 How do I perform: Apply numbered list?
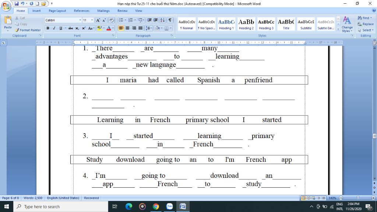(x=130, y=20)
